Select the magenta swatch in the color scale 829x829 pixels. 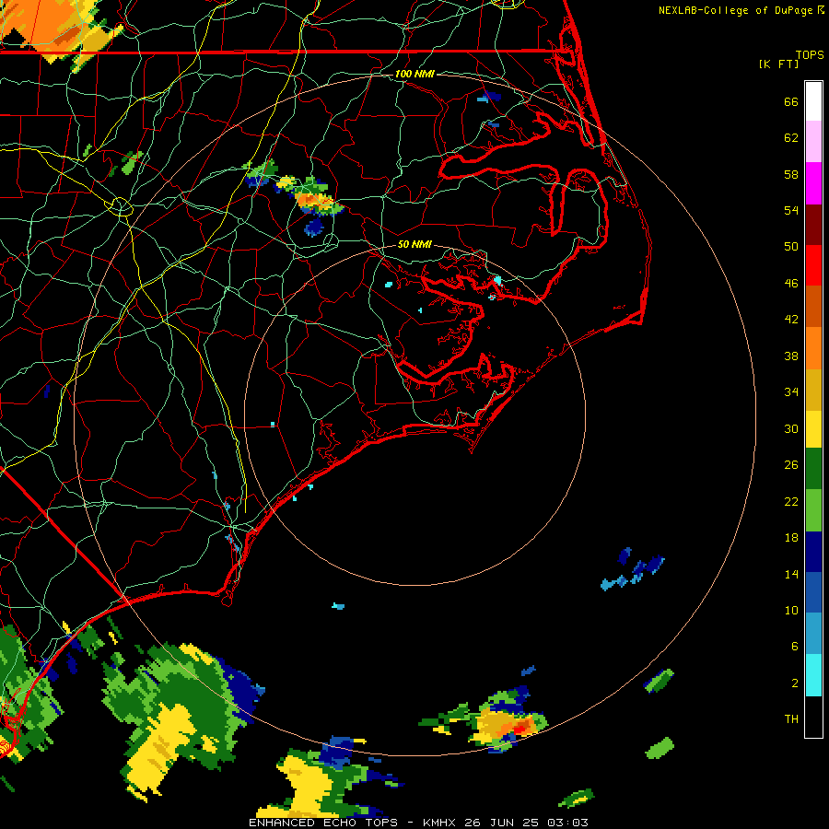pyautogui.click(x=813, y=183)
